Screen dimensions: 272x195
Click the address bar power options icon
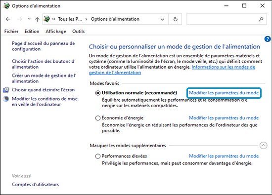tap(47, 19)
